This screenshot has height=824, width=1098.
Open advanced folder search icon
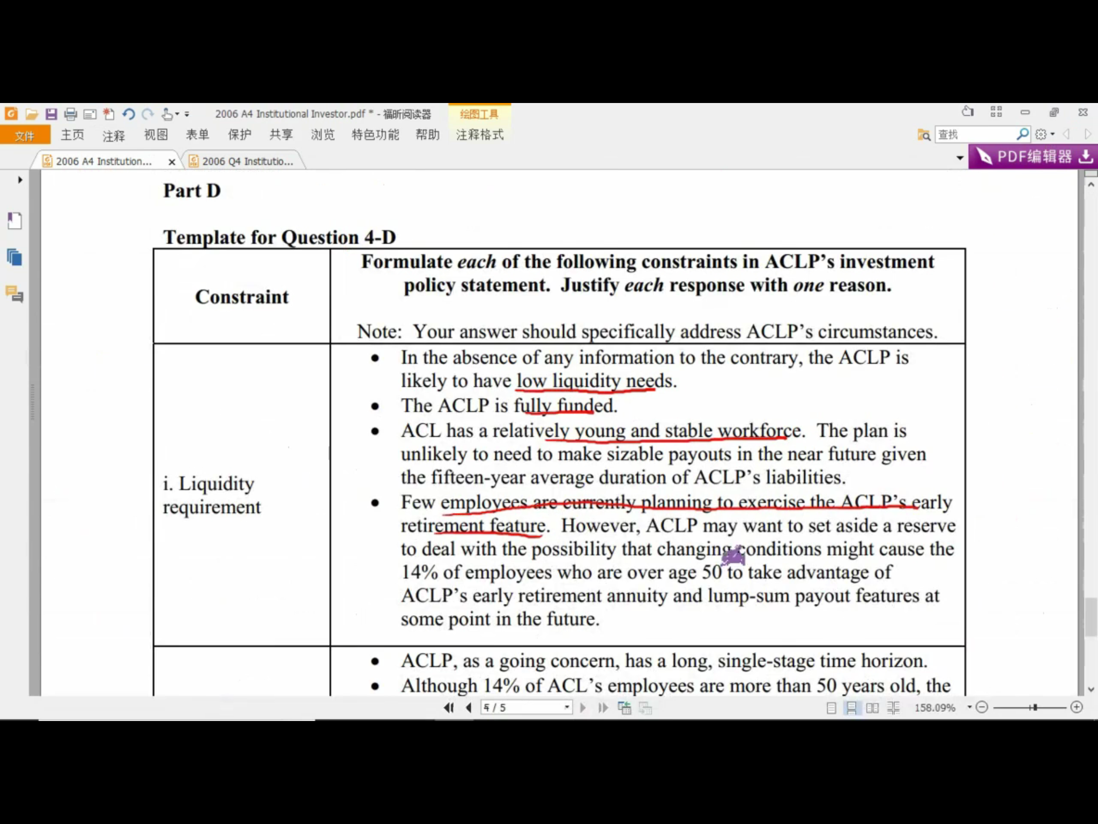[x=924, y=135]
